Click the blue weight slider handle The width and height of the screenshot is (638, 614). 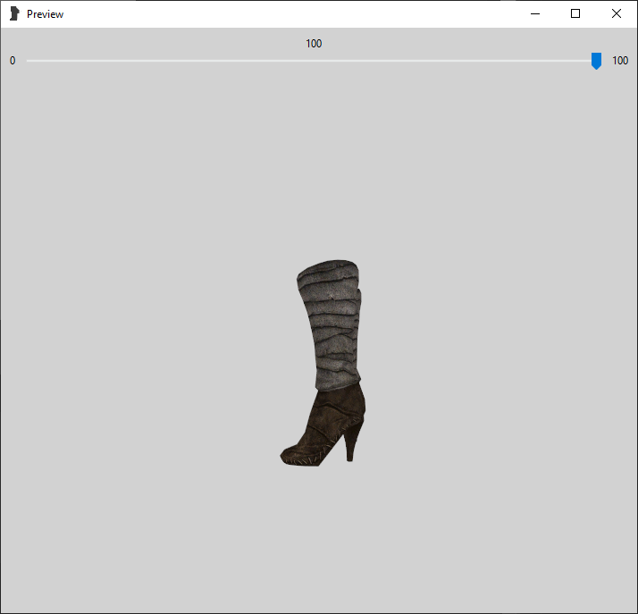pyautogui.click(x=596, y=61)
